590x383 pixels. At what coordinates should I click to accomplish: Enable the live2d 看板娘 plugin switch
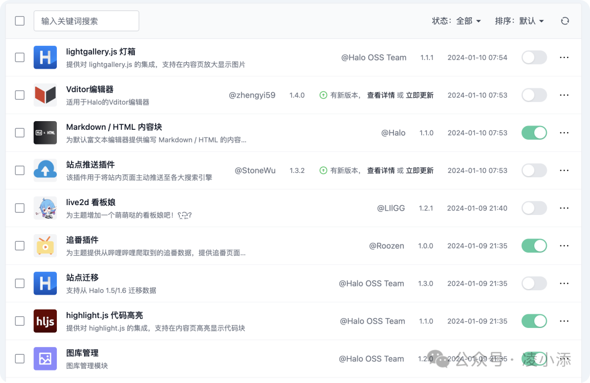pyautogui.click(x=534, y=208)
